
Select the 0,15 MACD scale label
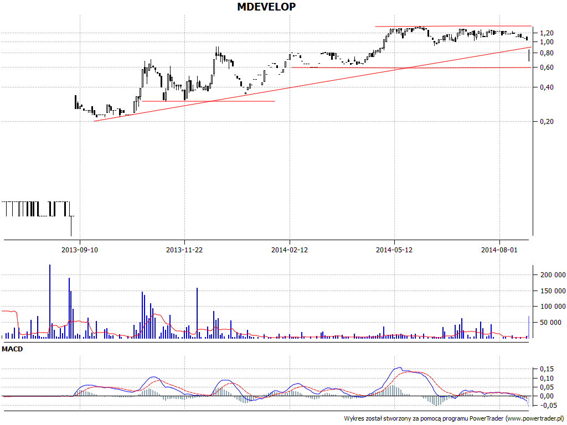coord(547,369)
